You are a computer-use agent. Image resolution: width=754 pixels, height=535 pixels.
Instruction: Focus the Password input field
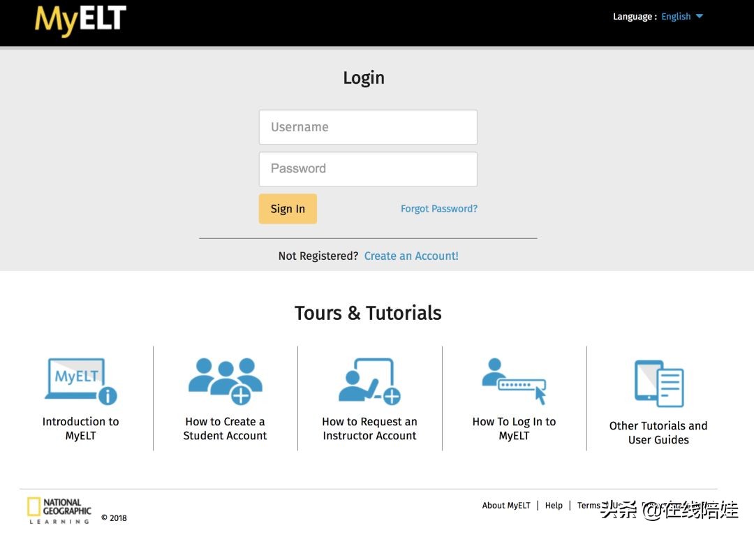tap(368, 169)
